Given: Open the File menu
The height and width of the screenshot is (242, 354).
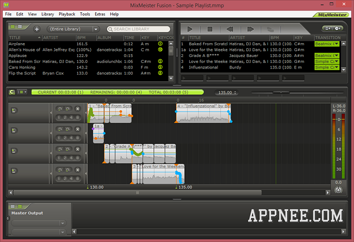Looking at the screenshot, I should pyautogui.click(x=8, y=14).
